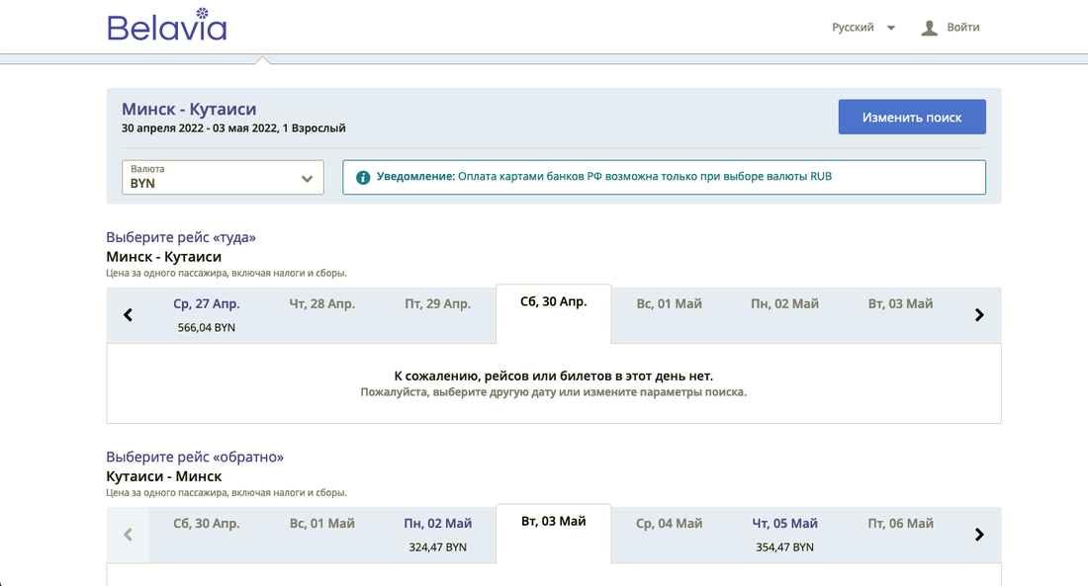Select outbound date Пт, 29 Апр.
The height and width of the screenshot is (586, 1088).
click(x=438, y=304)
